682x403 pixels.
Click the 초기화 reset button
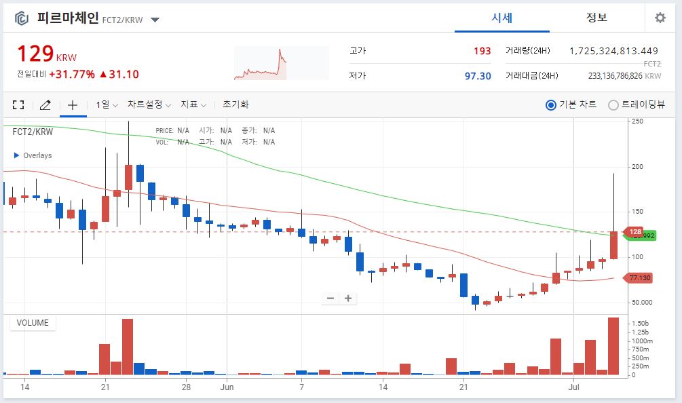click(235, 104)
